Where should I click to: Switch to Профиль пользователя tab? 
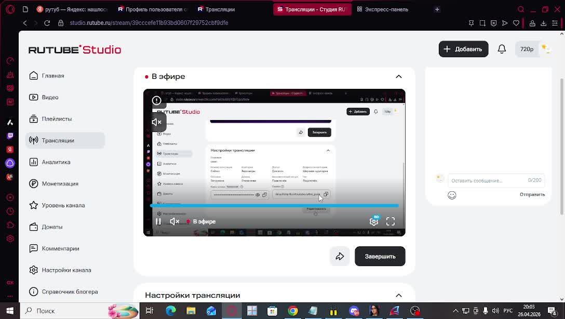coord(153,9)
